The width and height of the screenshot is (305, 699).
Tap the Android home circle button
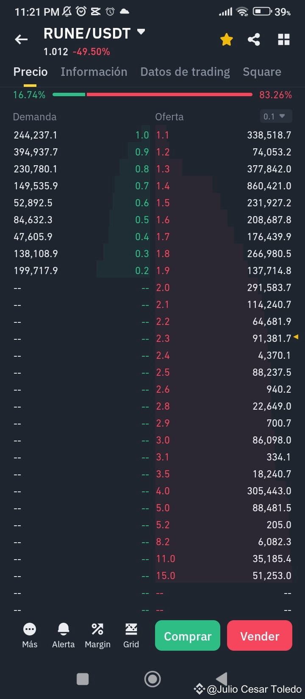(x=152, y=679)
